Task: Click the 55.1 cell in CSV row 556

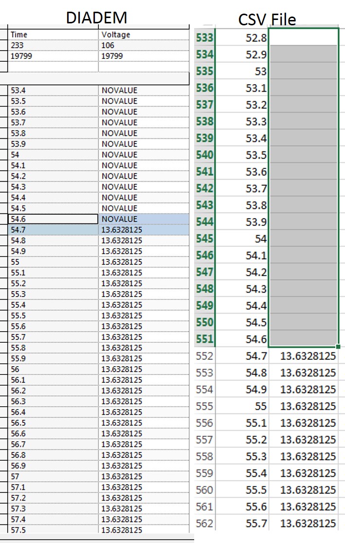Action: pos(242,423)
